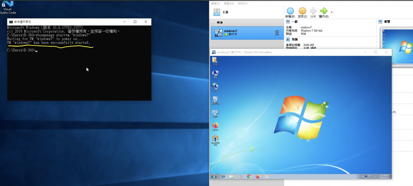413x186 pixels.
Task: Close the Command Prompt window
Action: tap(146, 22)
